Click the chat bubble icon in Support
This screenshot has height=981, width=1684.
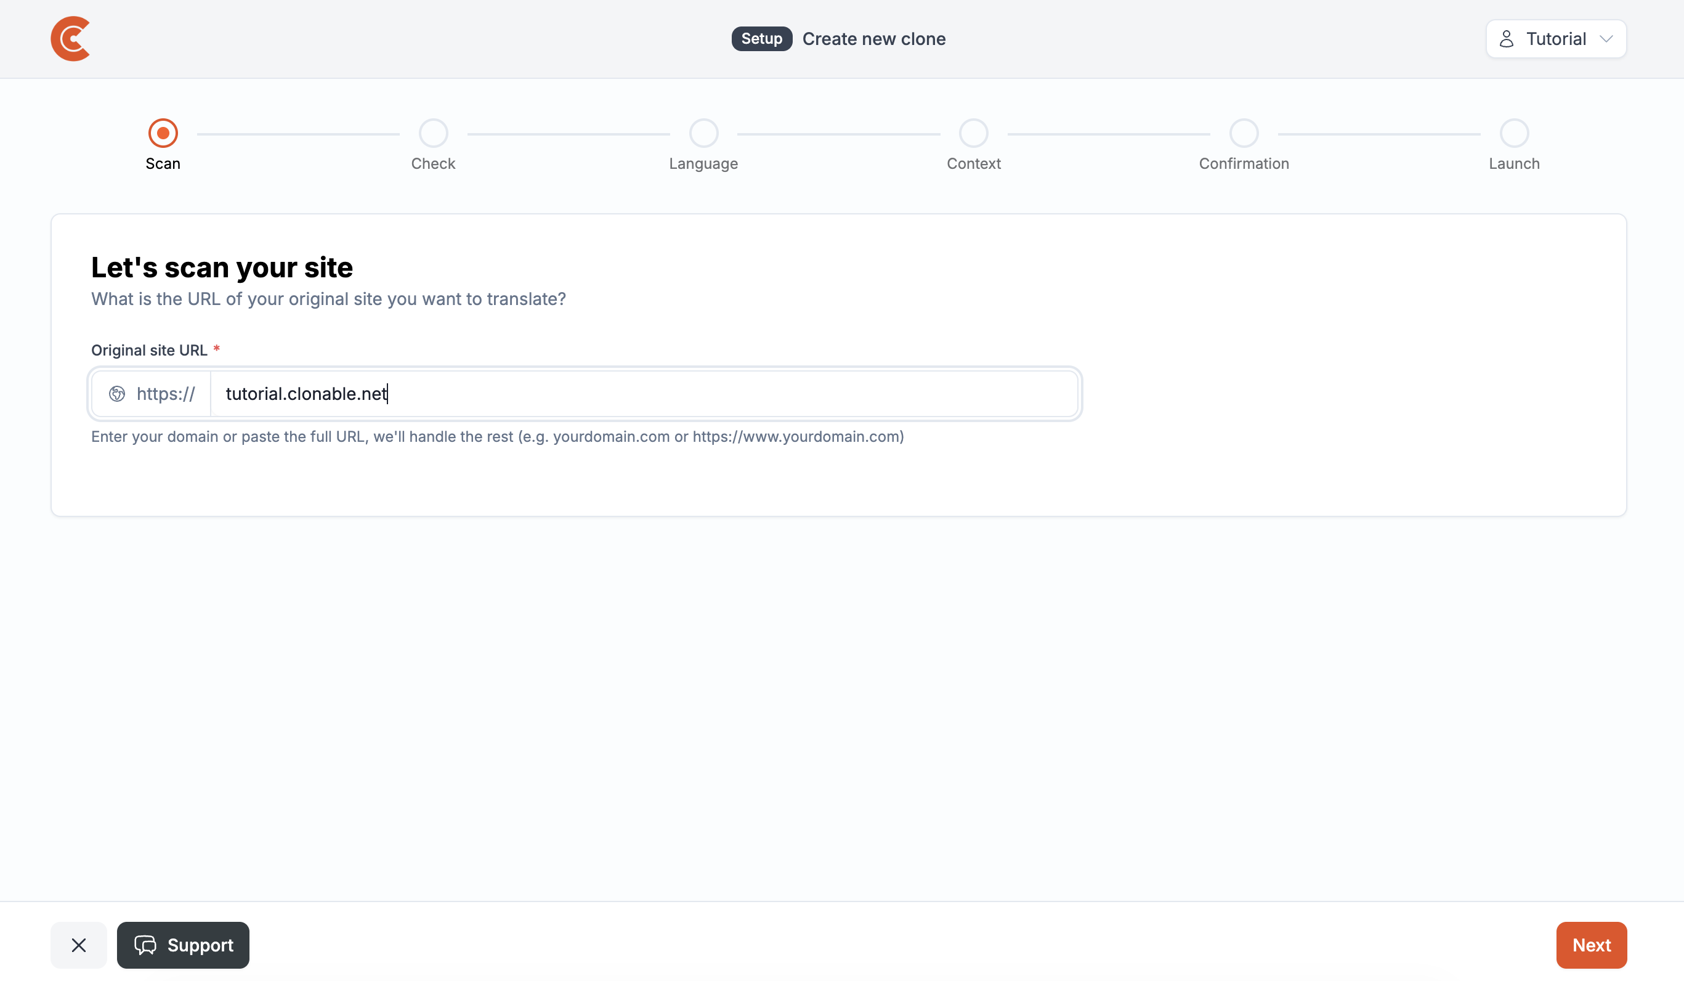[x=145, y=945]
